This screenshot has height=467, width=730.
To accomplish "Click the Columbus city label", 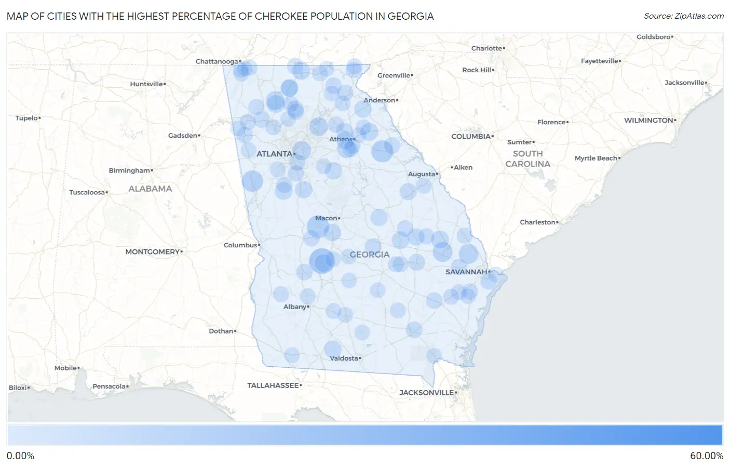I will point(240,245).
